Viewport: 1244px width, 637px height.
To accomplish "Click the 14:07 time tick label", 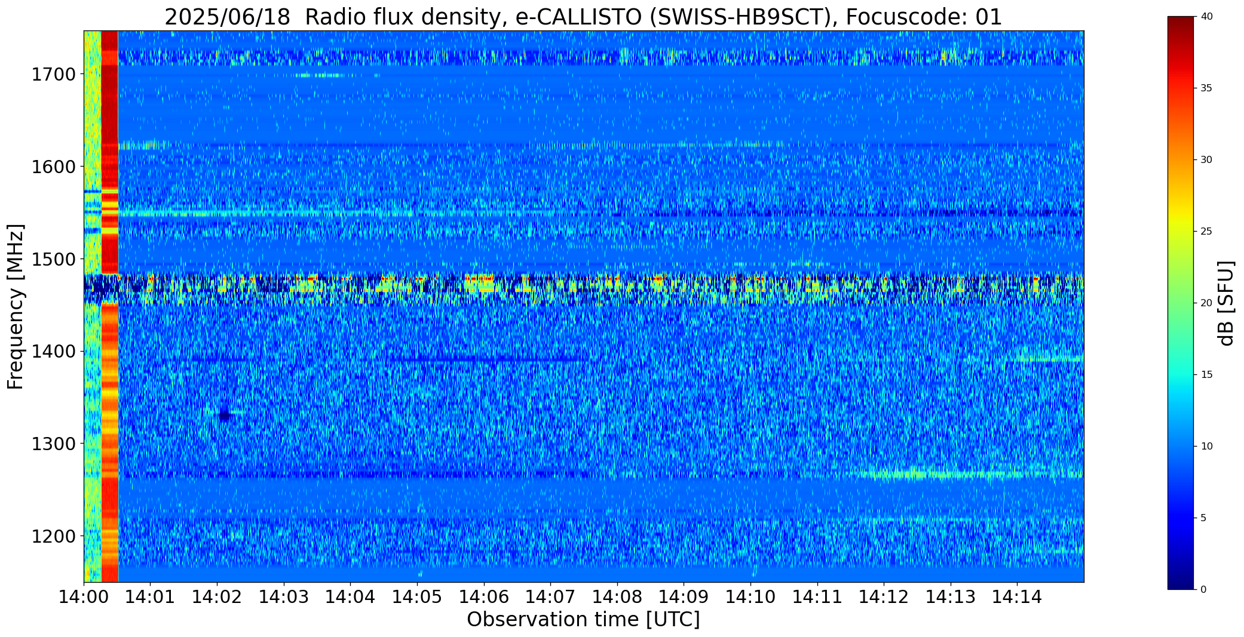I will 550,596.
